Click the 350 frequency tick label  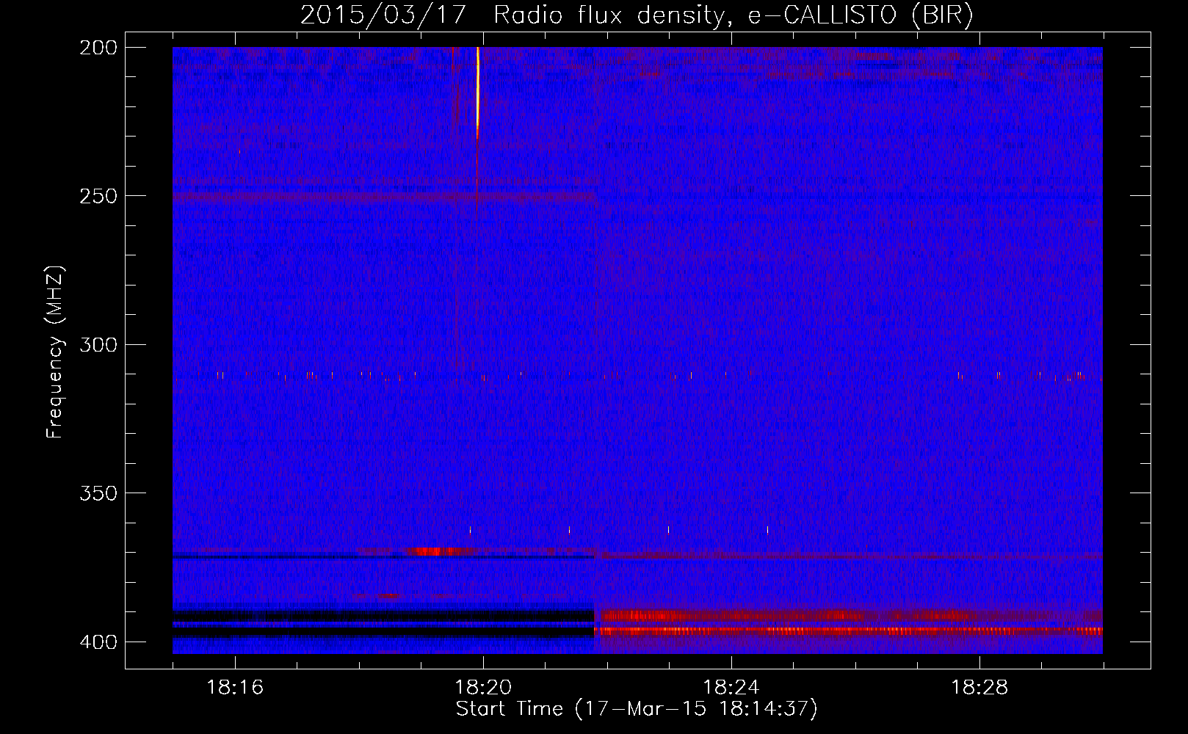[x=98, y=493]
